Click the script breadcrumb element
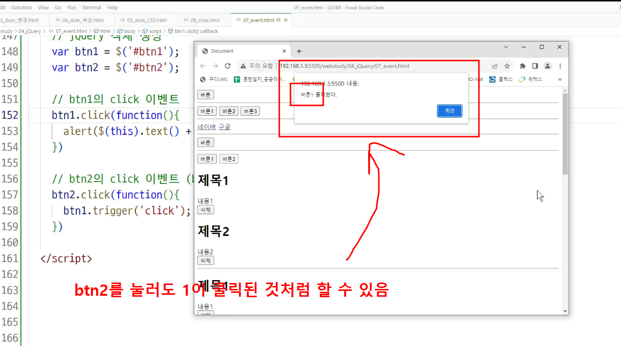This screenshot has height=346, width=621. click(x=152, y=31)
